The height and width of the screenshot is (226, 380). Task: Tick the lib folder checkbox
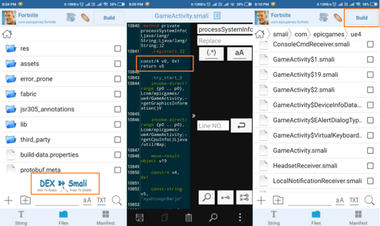[118, 124]
